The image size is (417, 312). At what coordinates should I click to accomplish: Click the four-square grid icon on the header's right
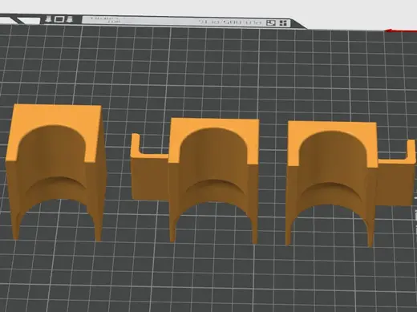pos(283,23)
